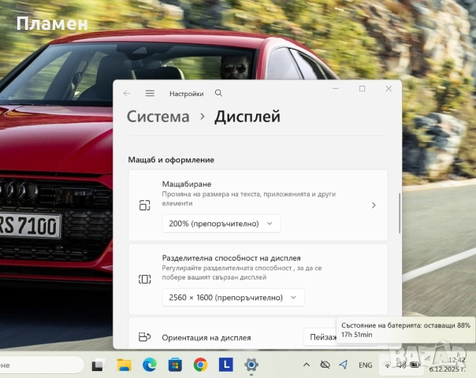Launch Microsoft Edge from the taskbar
The height and width of the screenshot is (378, 476).
pyautogui.click(x=149, y=365)
